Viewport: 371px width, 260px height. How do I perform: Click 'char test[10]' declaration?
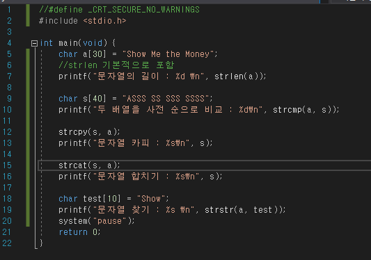point(90,199)
